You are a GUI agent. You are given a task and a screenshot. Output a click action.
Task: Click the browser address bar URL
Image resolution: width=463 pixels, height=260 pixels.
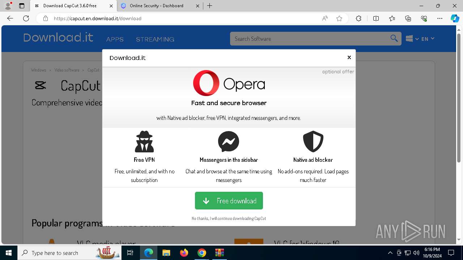98,18
